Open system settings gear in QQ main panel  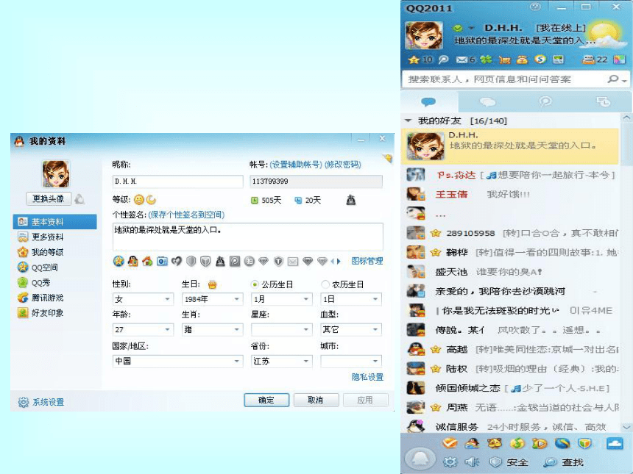(x=450, y=462)
